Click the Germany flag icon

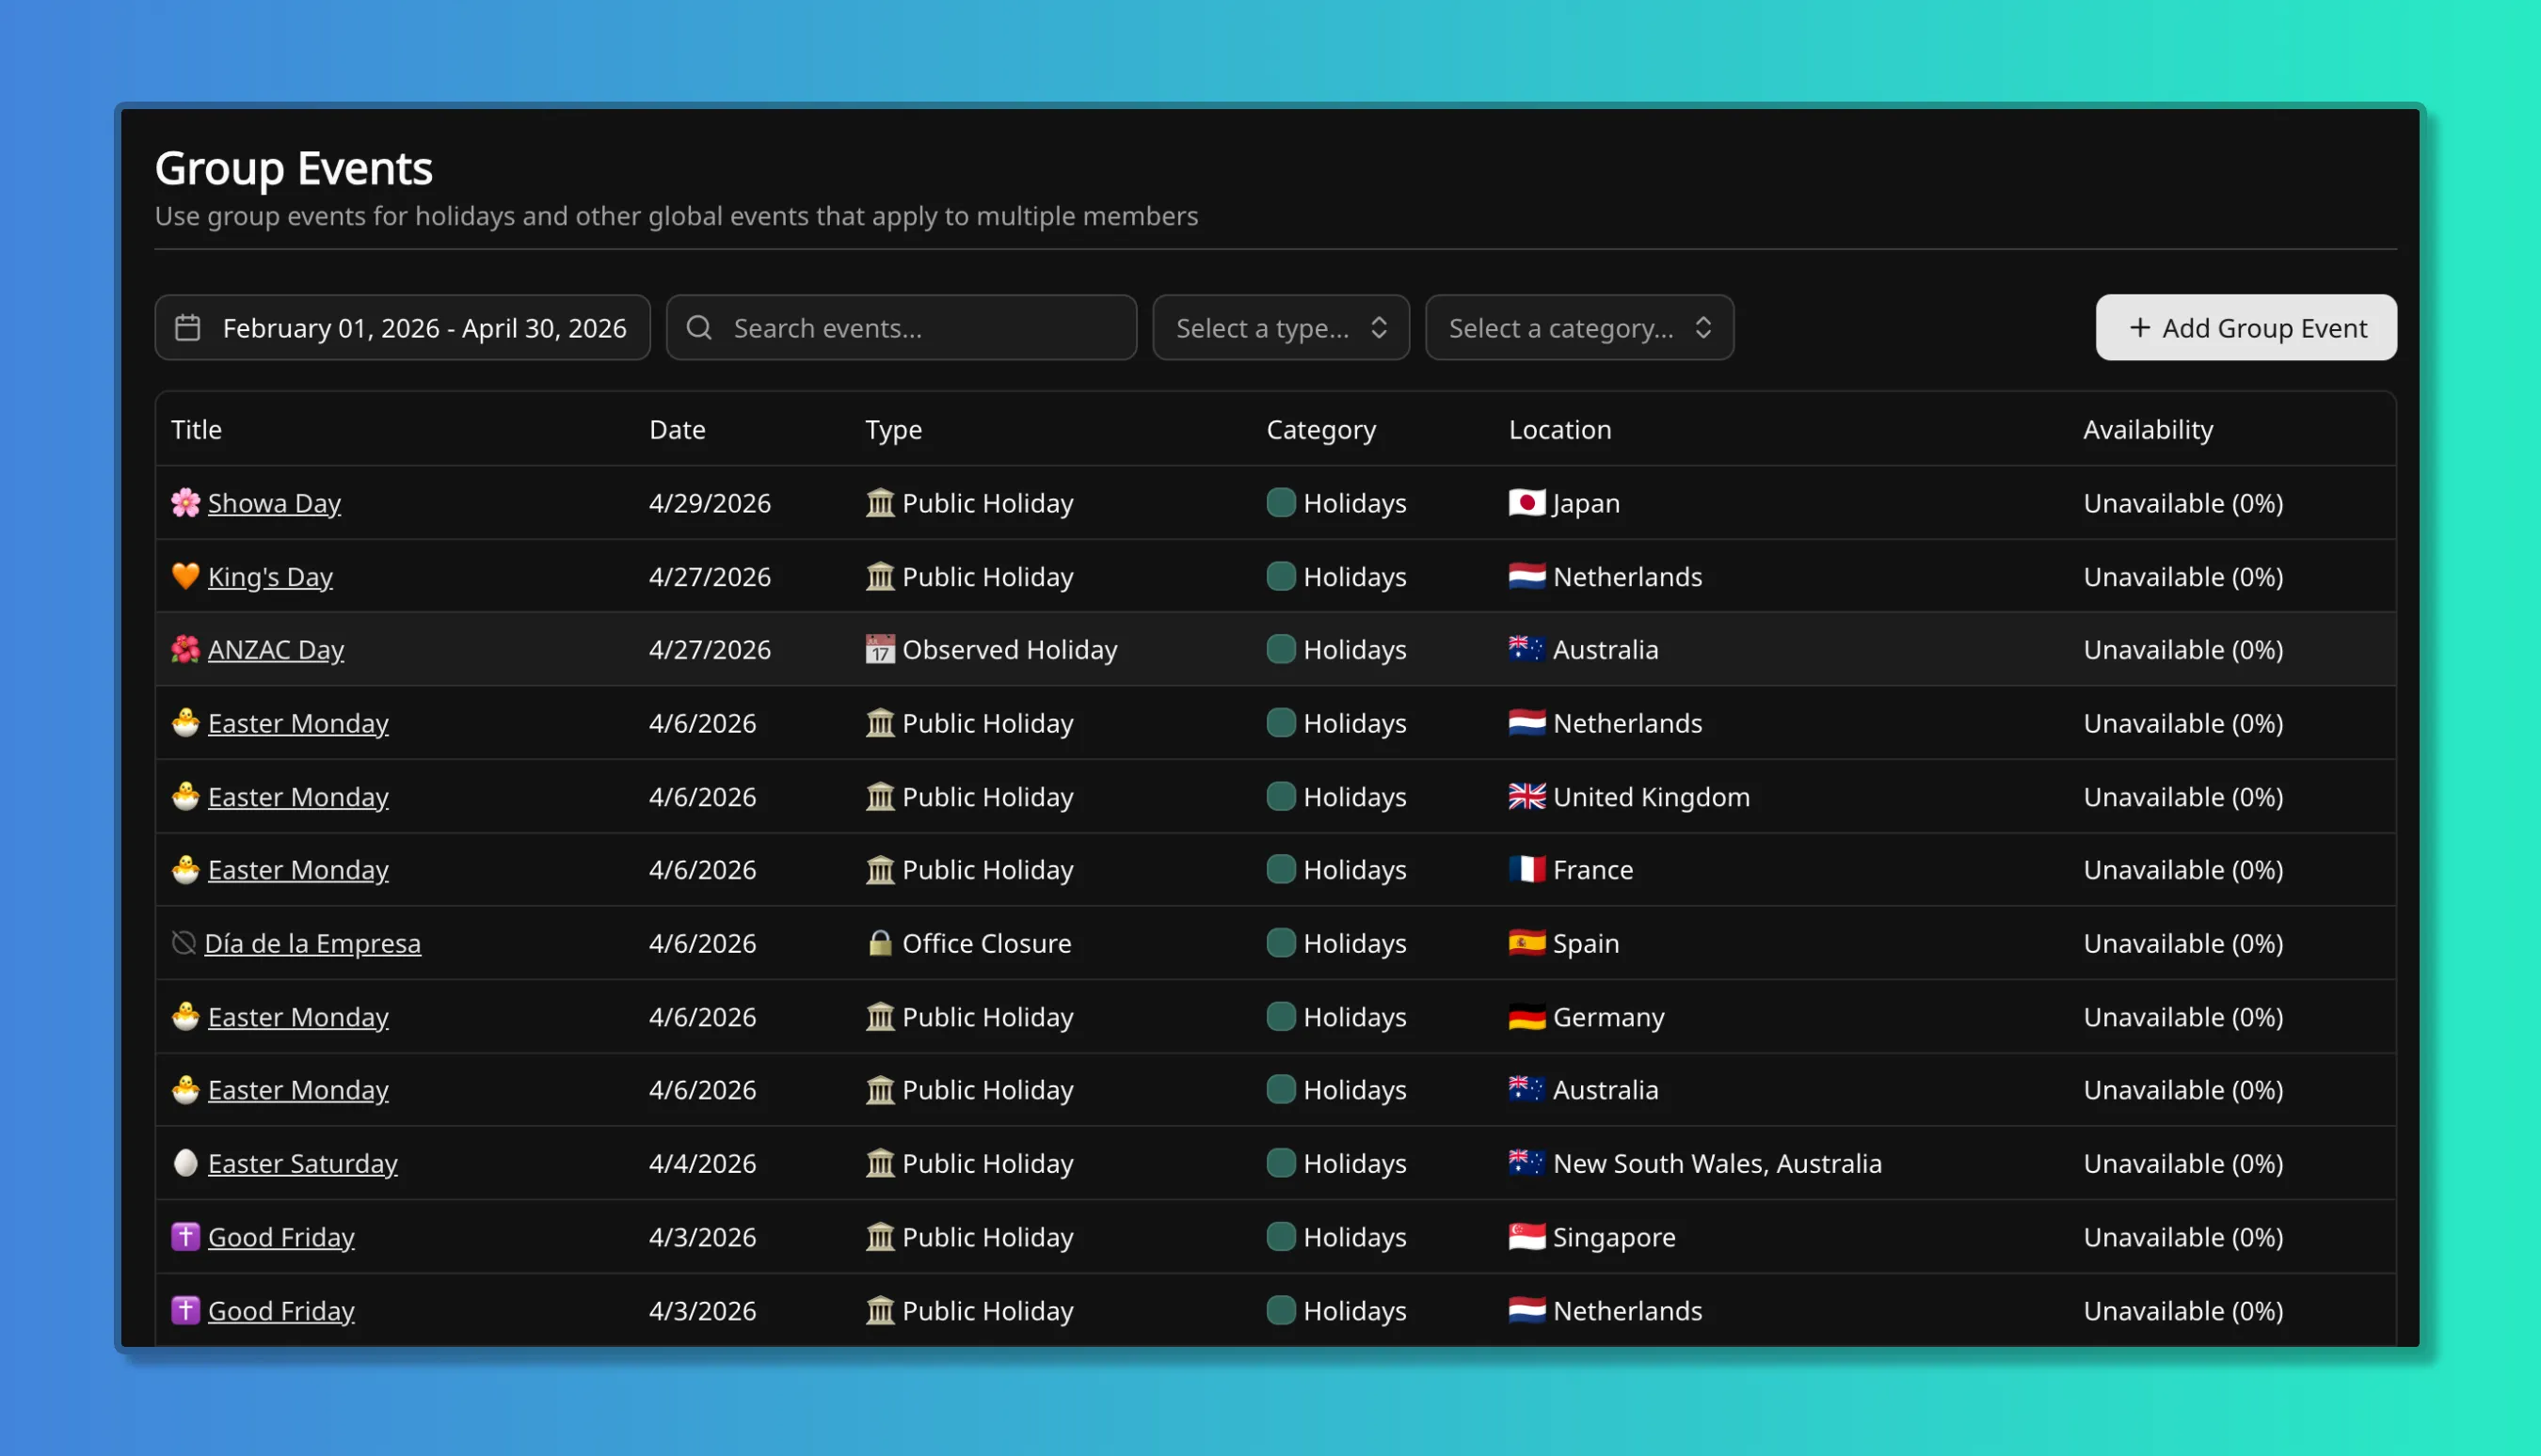[1526, 1017]
